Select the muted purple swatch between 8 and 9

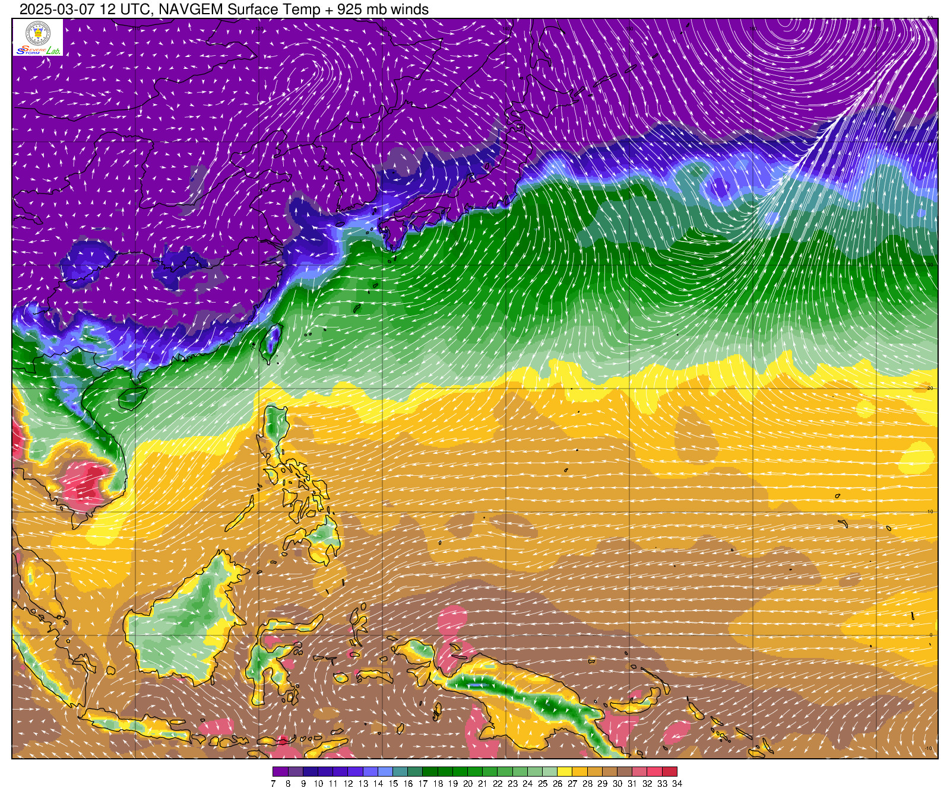295,771
